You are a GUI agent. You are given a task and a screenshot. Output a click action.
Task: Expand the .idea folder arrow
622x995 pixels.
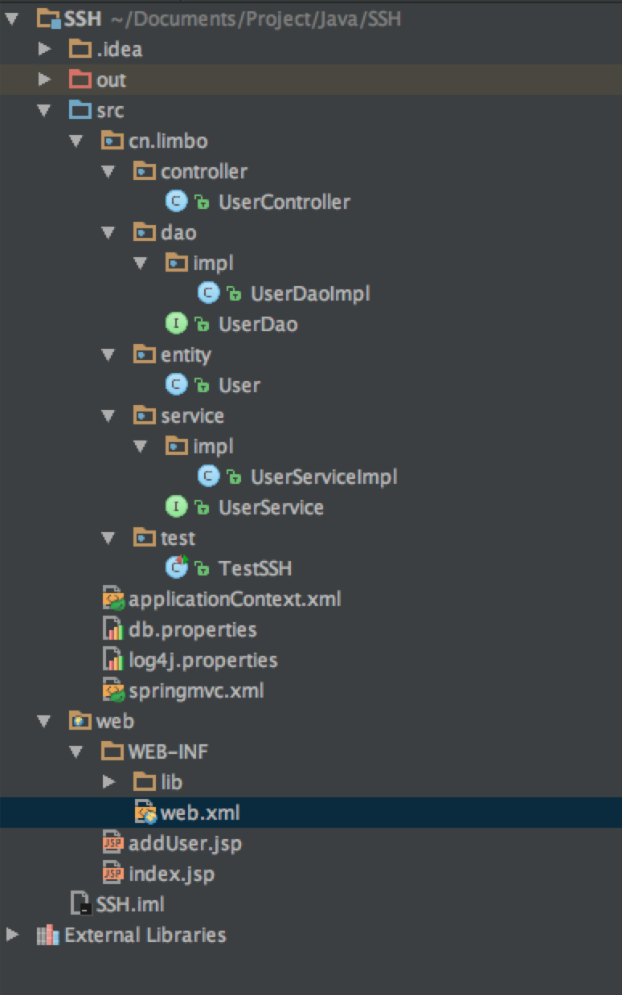(x=45, y=49)
